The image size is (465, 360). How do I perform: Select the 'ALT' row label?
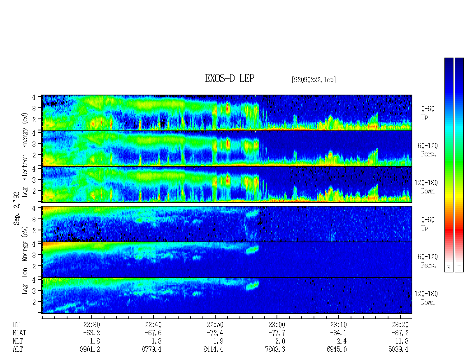click(18, 350)
